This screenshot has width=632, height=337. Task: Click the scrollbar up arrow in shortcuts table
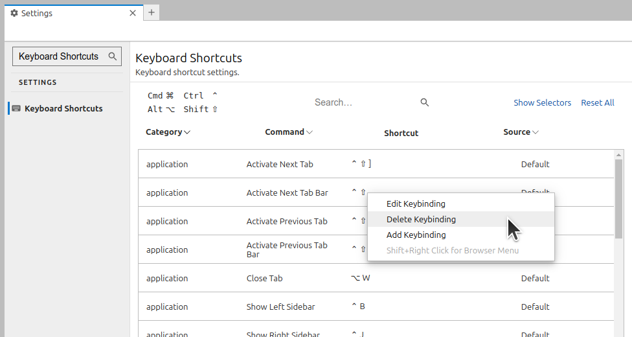pyautogui.click(x=618, y=155)
